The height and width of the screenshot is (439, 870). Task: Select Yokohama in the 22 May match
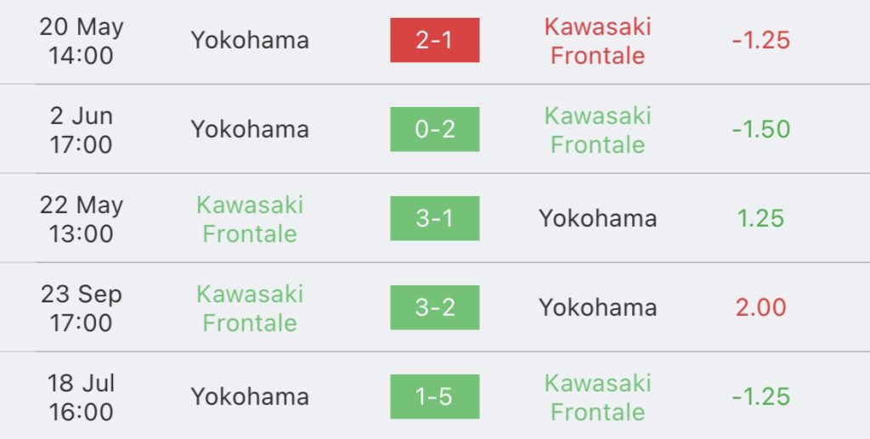pyautogui.click(x=597, y=218)
